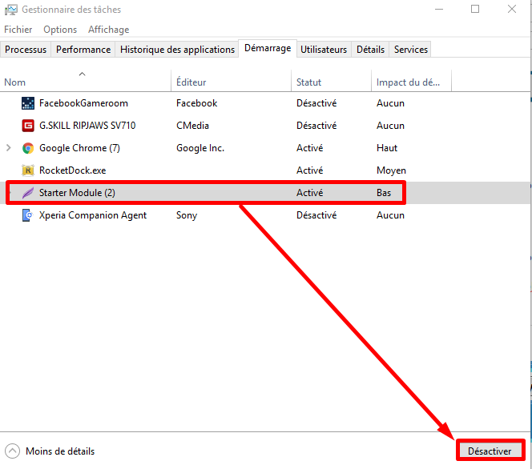Click Activé status of RocketDock.exe

point(310,170)
